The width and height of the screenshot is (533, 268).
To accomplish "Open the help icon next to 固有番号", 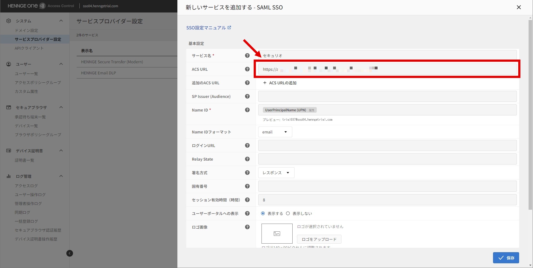I will 247,186.
